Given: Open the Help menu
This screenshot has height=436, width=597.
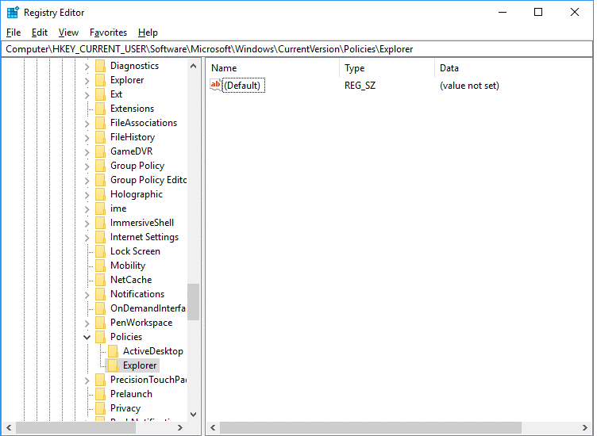Looking at the screenshot, I should click(x=148, y=33).
